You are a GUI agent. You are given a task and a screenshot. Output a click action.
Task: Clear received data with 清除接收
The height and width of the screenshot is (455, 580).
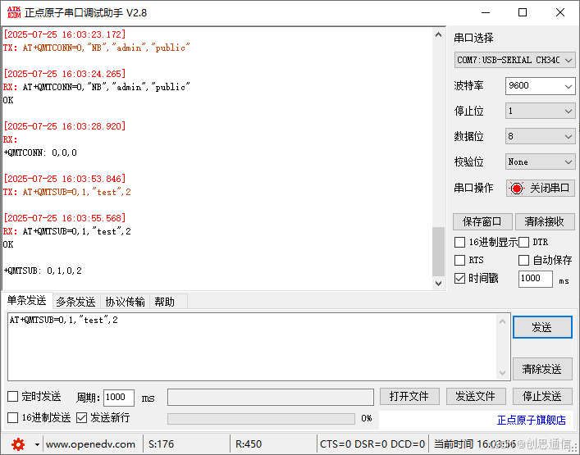coord(544,222)
